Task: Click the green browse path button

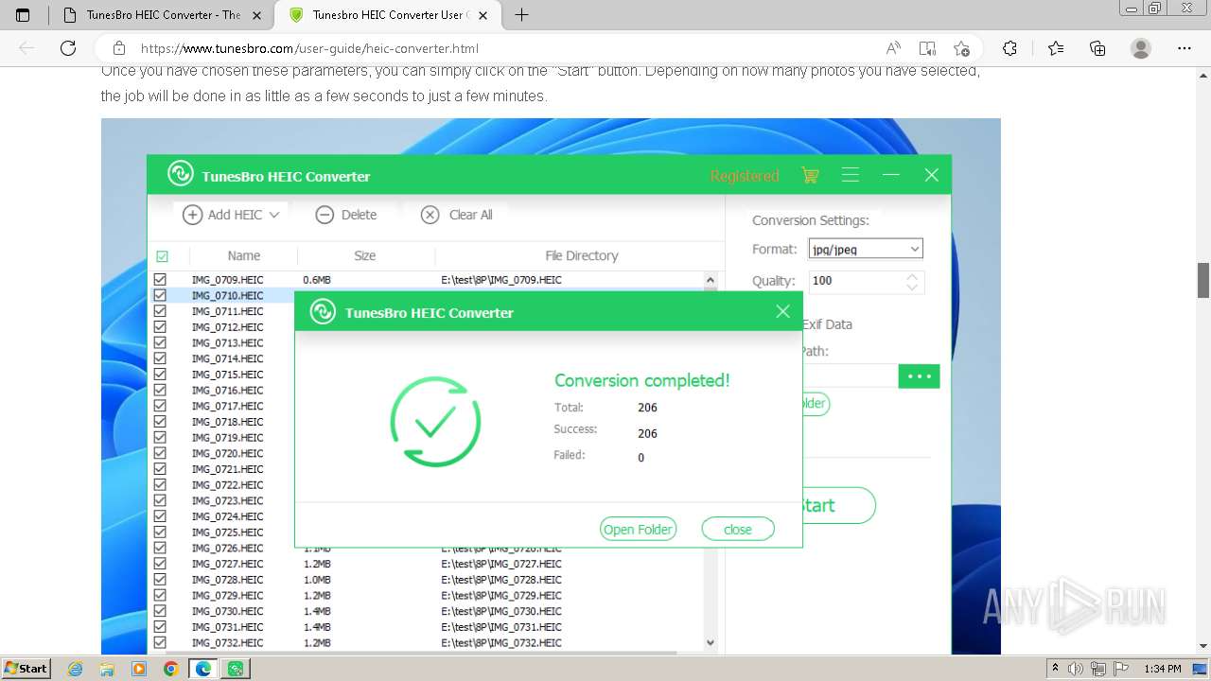Action: point(919,375)
